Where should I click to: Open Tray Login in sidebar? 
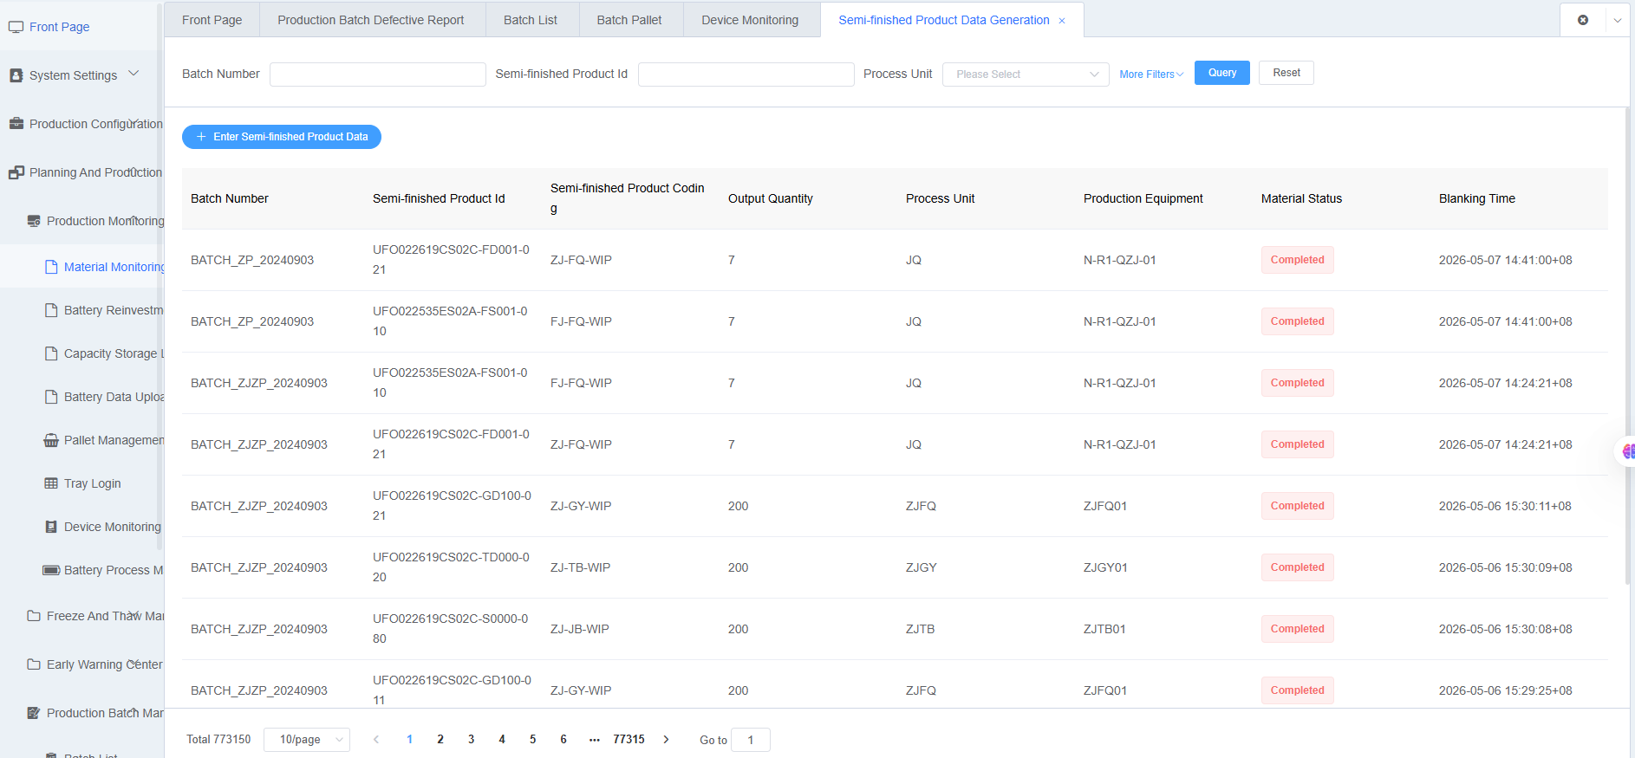[92, 483]
